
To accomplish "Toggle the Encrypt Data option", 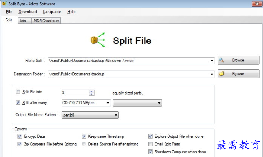I will tap(20, 136).
